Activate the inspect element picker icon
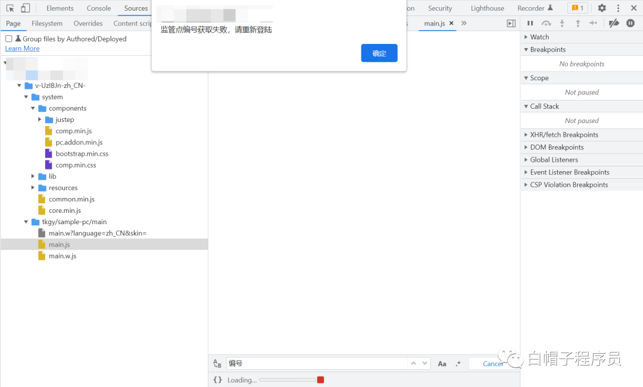This screenshot has width=643, height=387. coord(10,8)
